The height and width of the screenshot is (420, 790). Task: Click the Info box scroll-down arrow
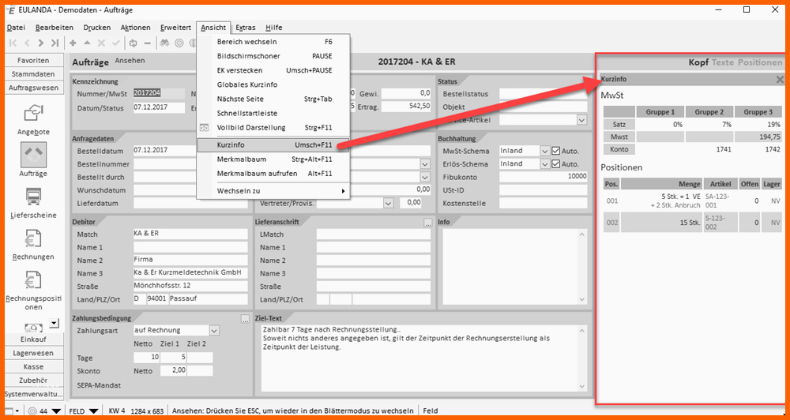582,300
